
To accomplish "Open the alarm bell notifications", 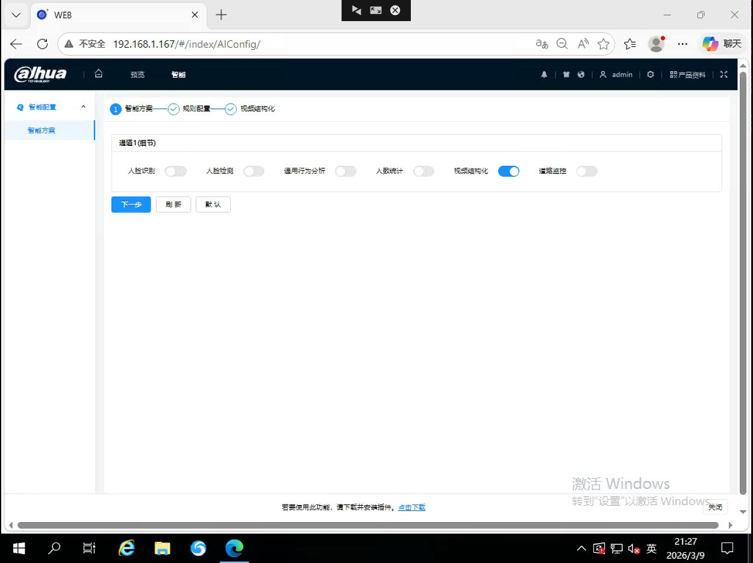I will click(x=544, y=75).
